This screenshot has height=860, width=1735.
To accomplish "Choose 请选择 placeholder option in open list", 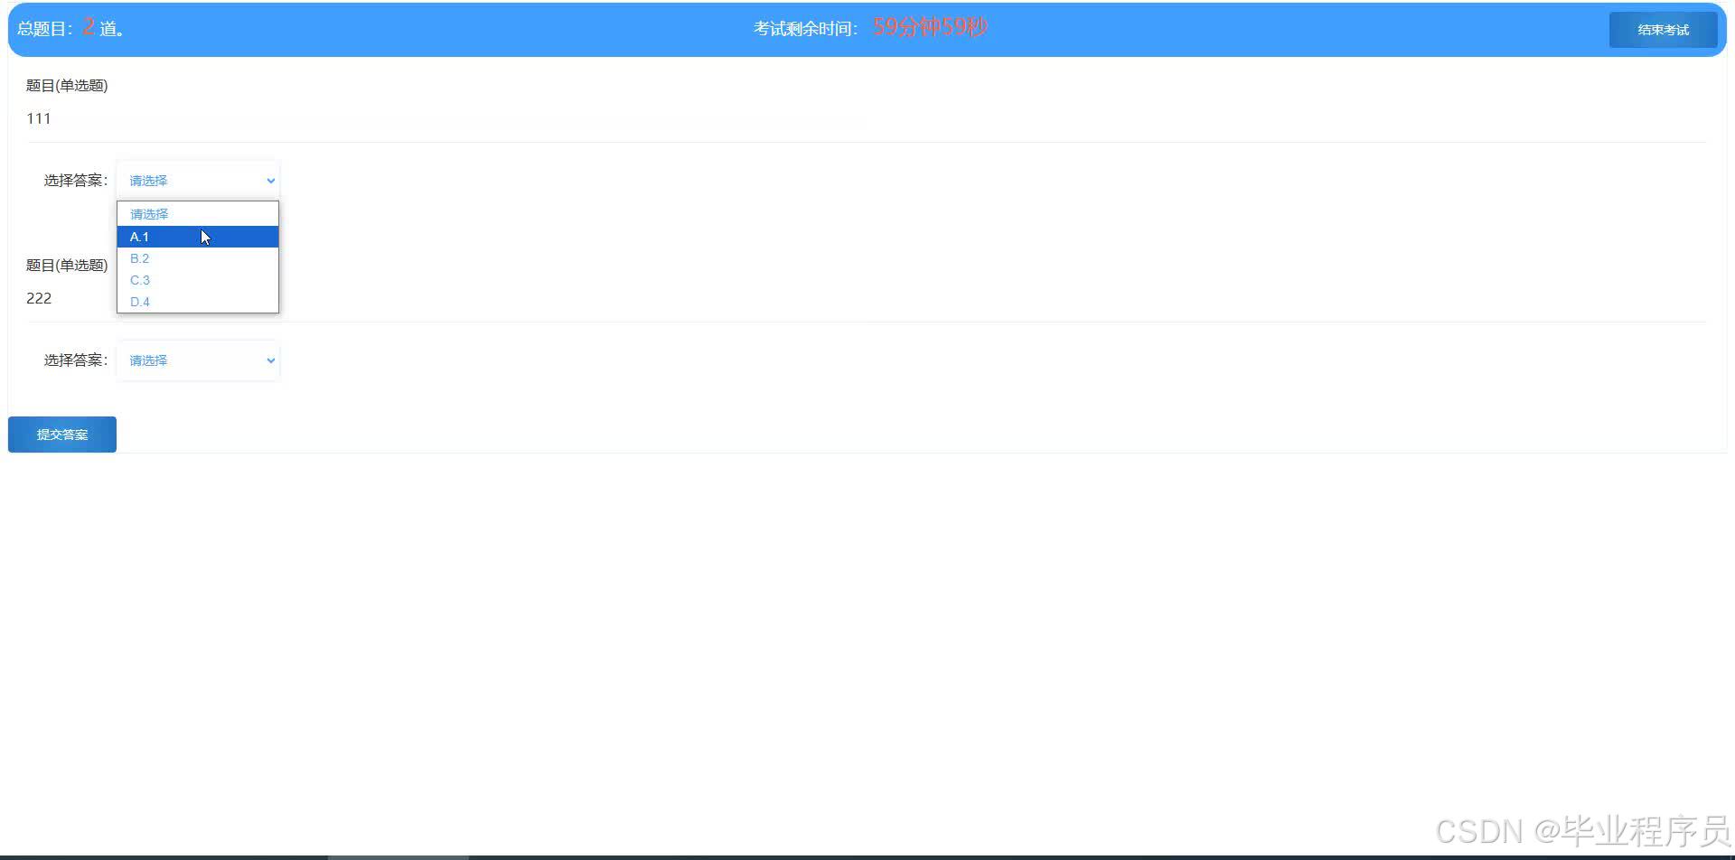I will [198, 214].
